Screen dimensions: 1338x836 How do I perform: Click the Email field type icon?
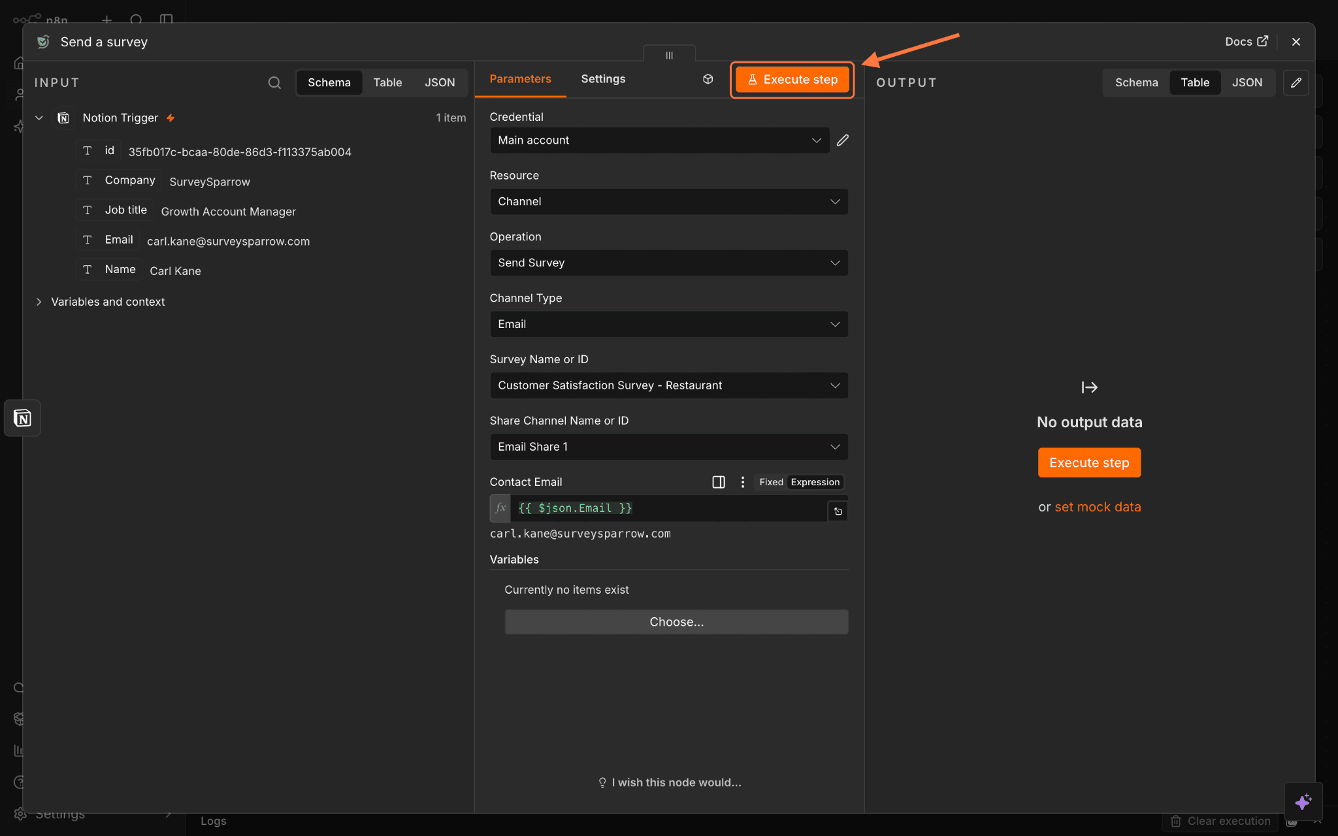click(x=87, y=240)
